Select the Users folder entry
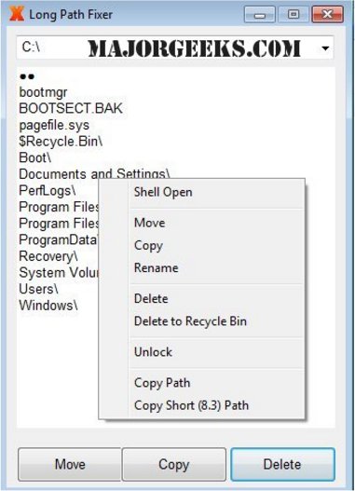355x491 pixels. tap(38, 289)
